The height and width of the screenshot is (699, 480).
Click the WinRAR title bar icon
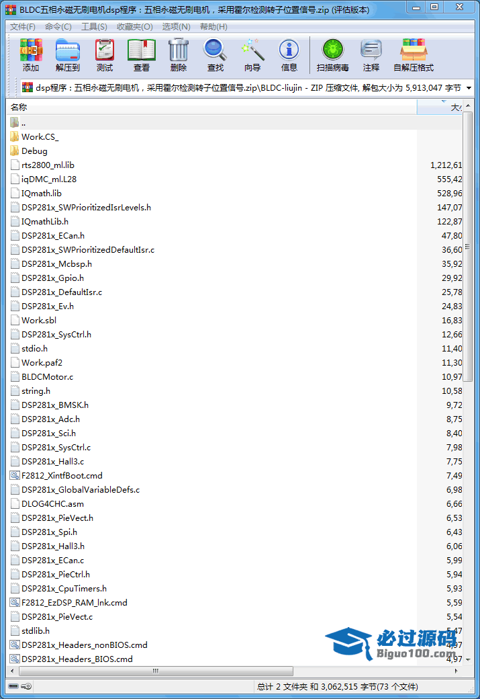(x=10, y=9)
